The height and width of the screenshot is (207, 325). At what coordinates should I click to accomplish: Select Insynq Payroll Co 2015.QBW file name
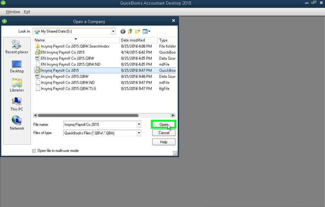64,77
